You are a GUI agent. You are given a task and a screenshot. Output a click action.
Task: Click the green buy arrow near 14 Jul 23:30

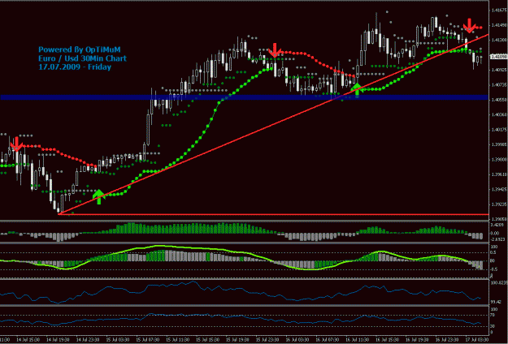[x=99, y=197]
